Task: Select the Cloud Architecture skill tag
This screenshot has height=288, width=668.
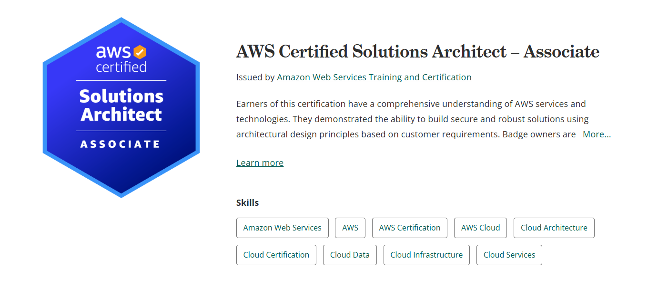Action: [554, 228]
